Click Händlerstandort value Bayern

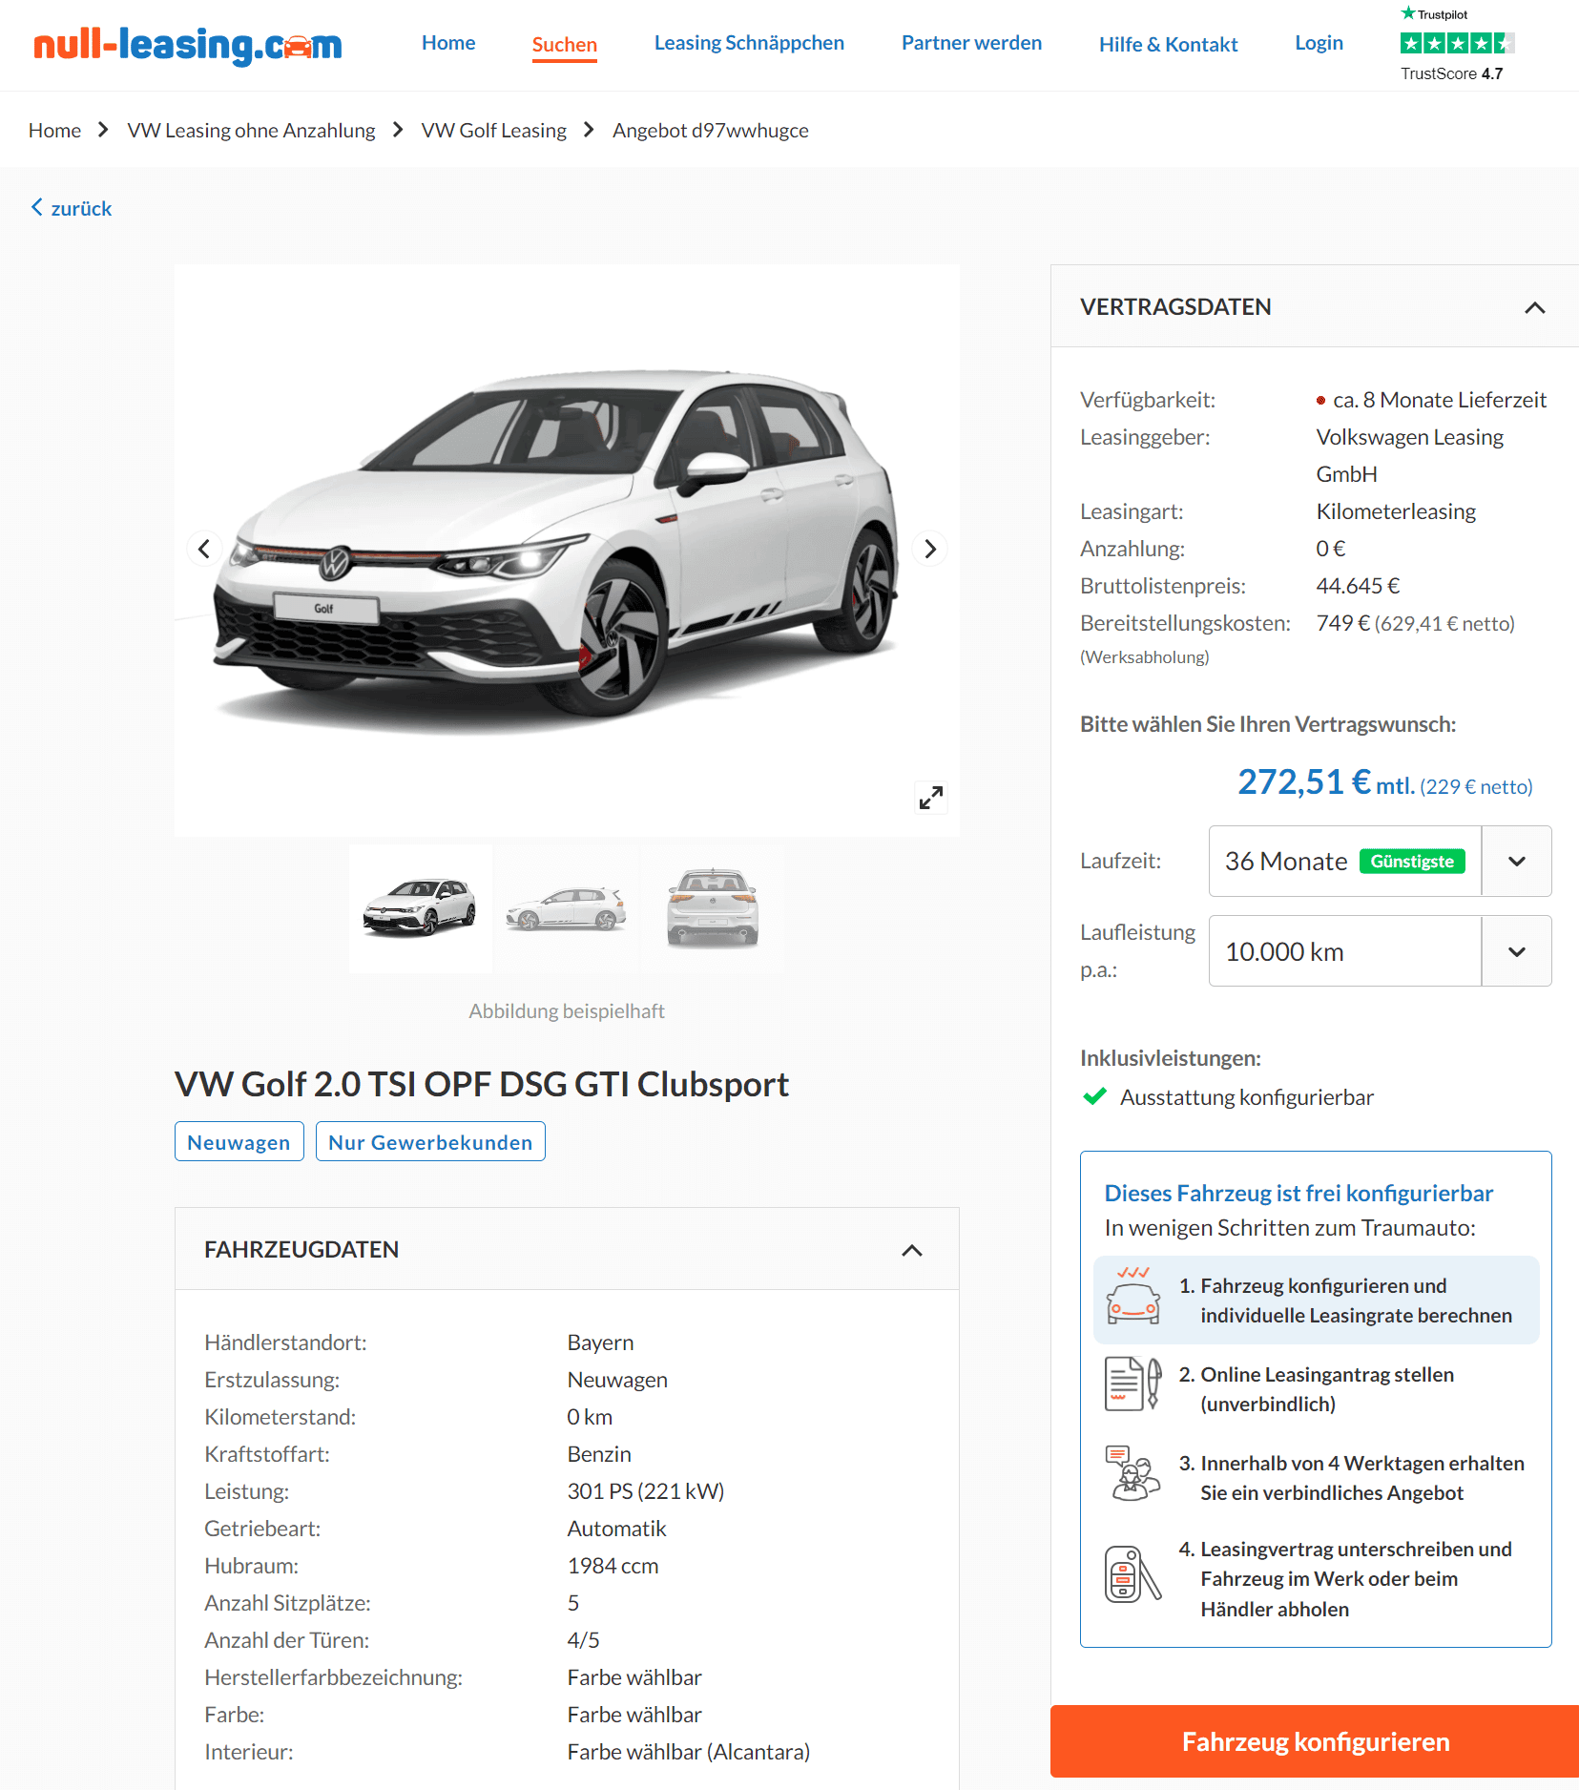(x=600, y=1343)
